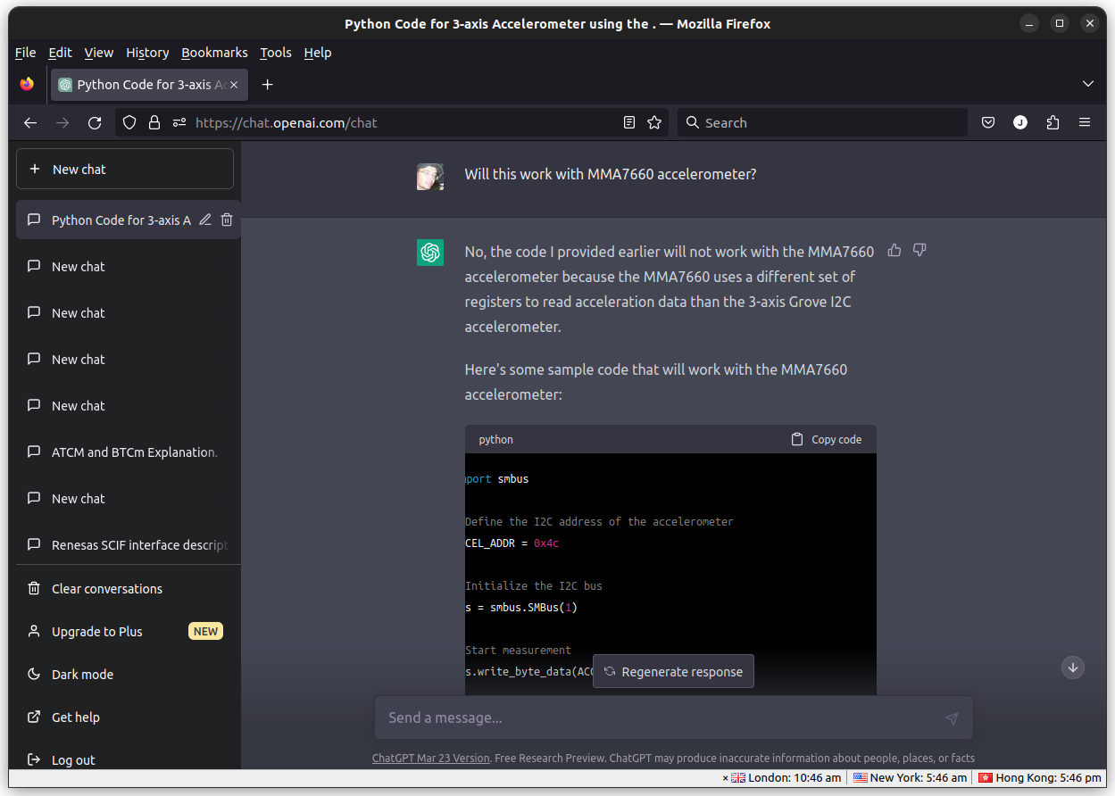Open the History menu

147,53
